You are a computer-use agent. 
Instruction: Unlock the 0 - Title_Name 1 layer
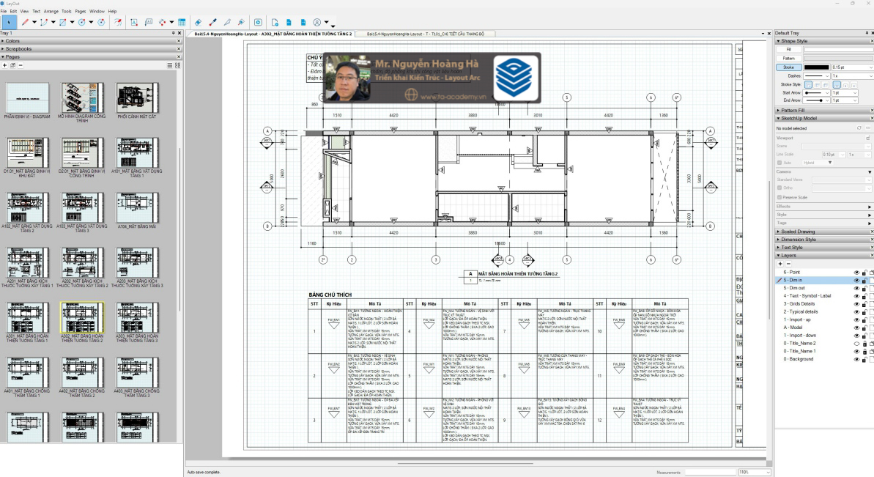(864, 352)
